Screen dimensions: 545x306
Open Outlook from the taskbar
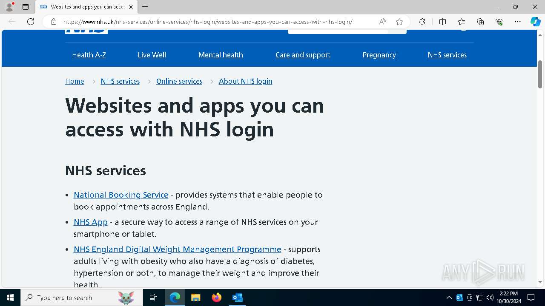point(238,297)
